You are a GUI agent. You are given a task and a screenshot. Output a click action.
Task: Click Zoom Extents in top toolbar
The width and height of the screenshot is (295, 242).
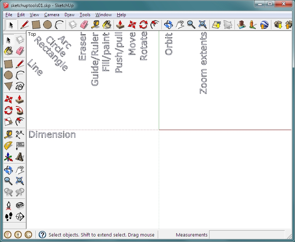[x=202, y=25]
